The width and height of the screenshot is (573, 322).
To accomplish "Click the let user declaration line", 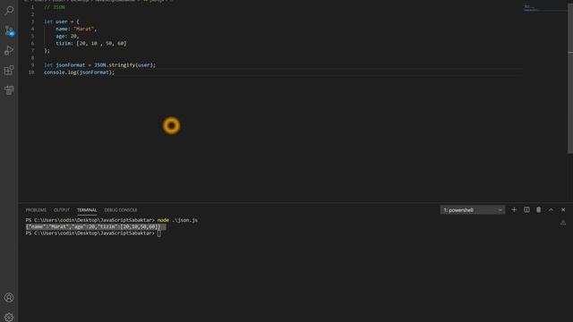I will click(62, 21).
